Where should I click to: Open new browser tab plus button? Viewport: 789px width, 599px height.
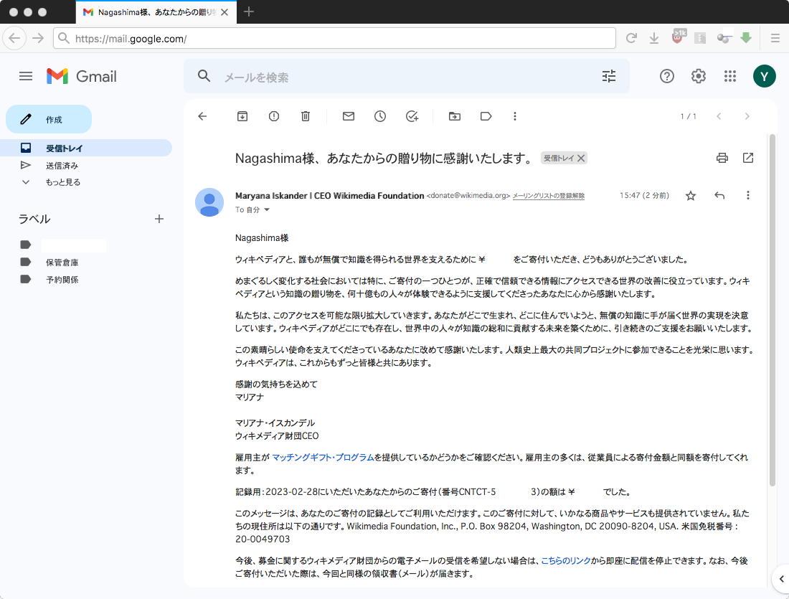[x=249, y=11]
